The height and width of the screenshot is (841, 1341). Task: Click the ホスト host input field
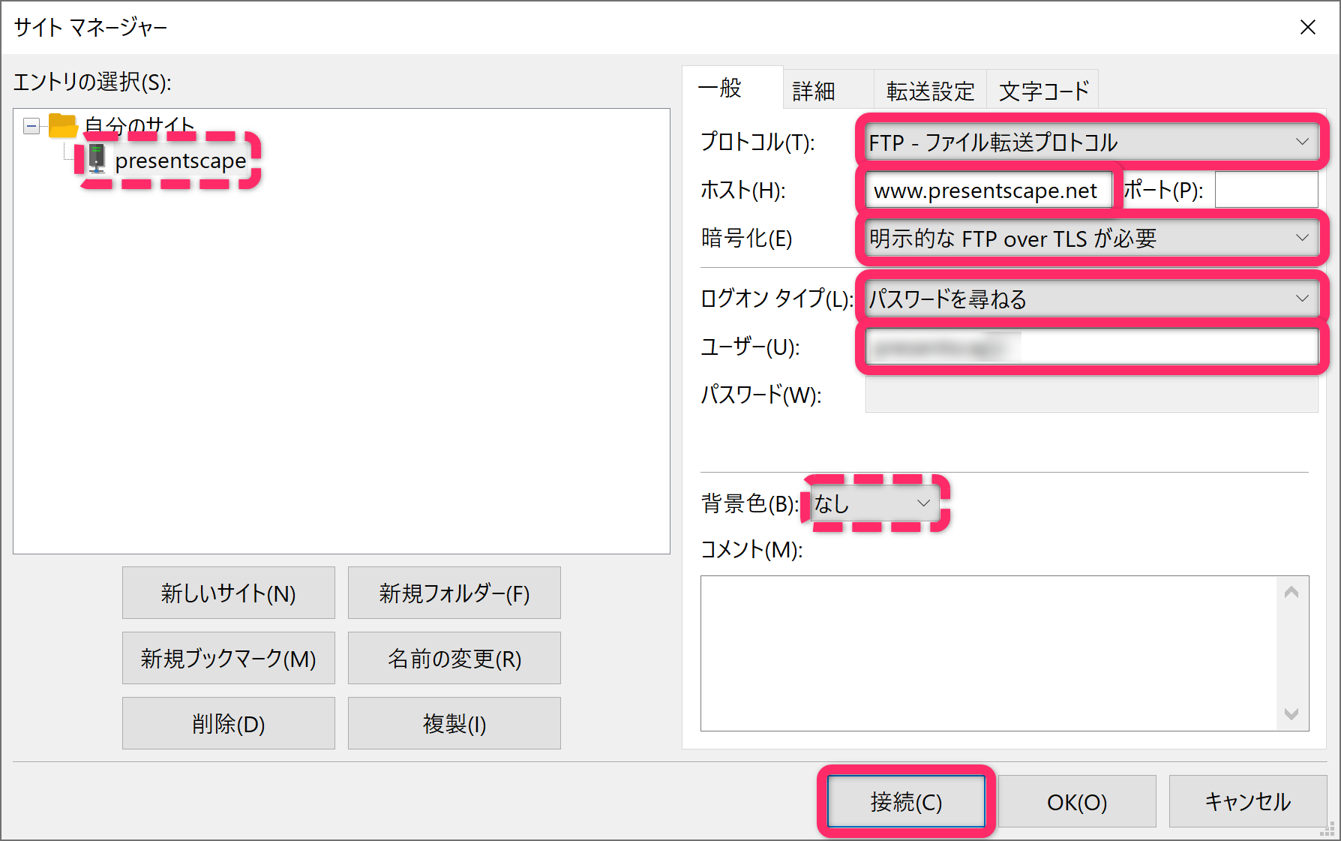click(x=986, y=191)
